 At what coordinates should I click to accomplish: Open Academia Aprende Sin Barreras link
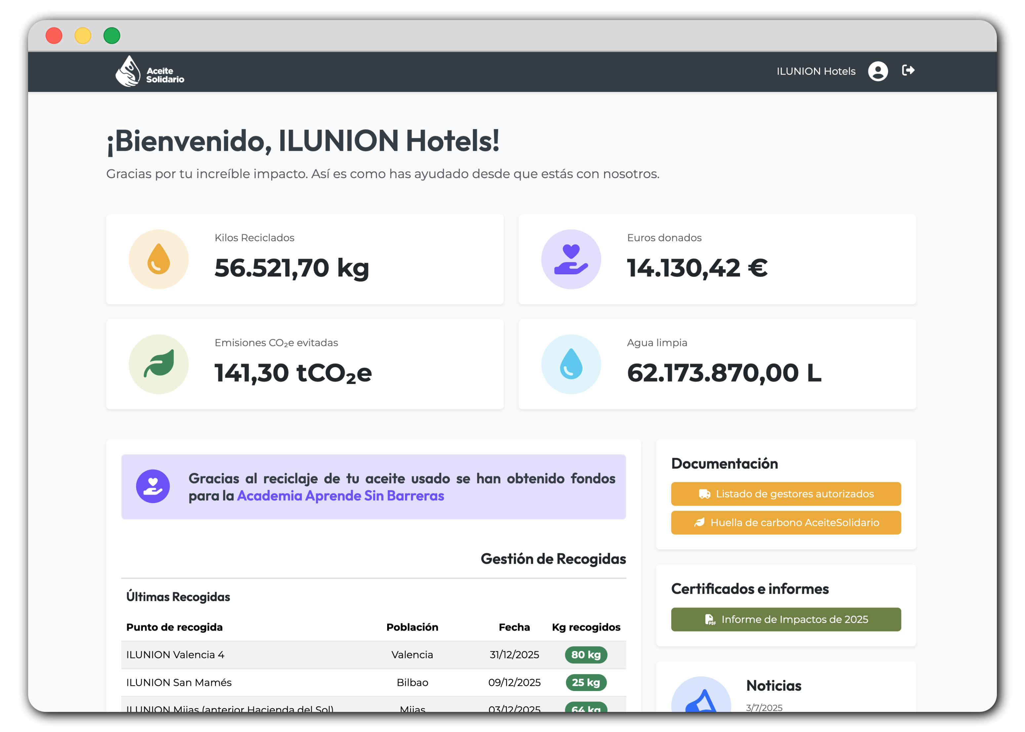(341, 496)
